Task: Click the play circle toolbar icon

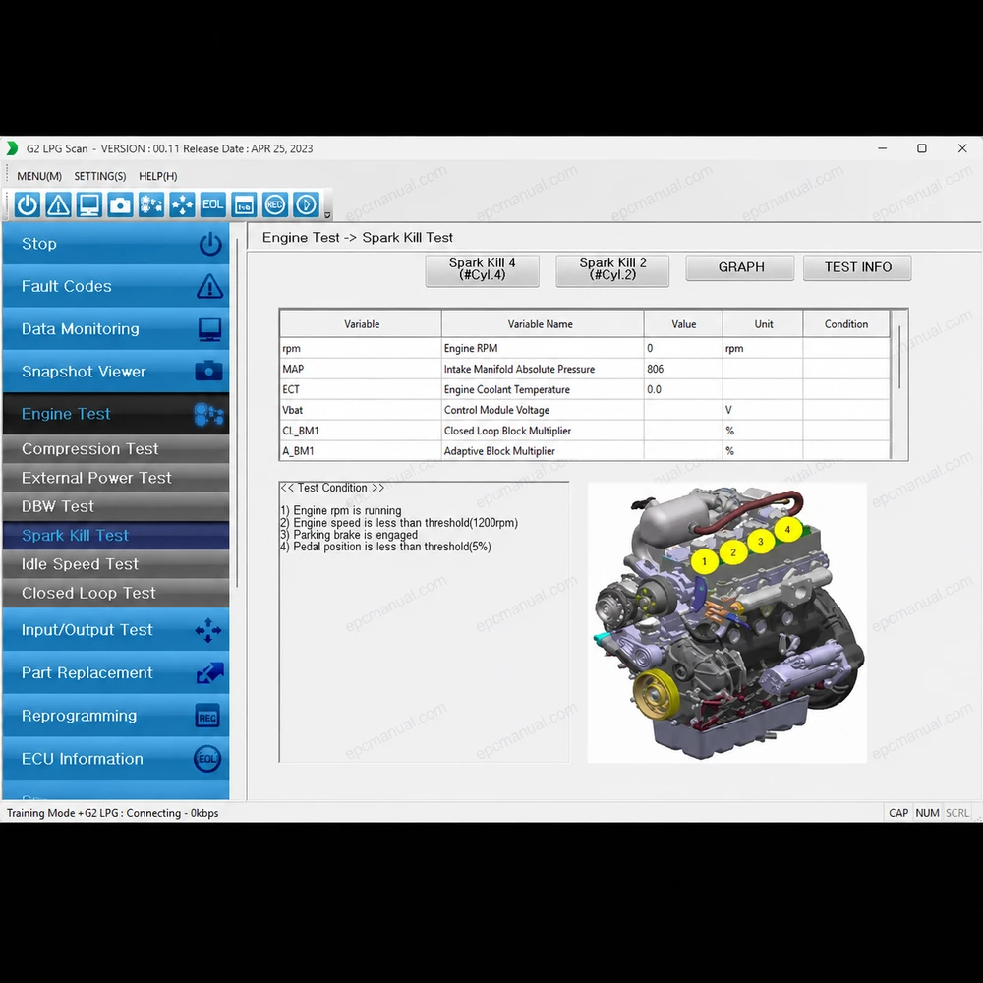Action: (306, 205)
